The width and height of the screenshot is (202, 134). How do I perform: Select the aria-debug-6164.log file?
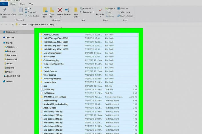(x=89, y=126)
